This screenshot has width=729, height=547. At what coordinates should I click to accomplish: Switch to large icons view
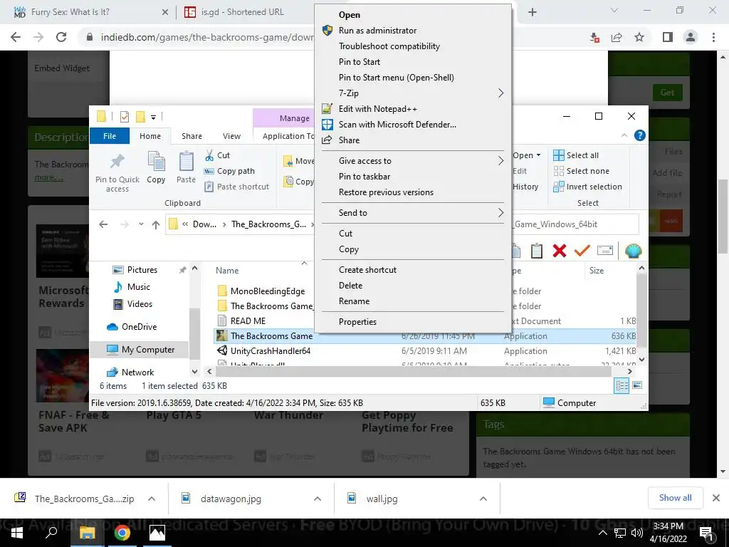pyautogui.click(x=637, y=385)
